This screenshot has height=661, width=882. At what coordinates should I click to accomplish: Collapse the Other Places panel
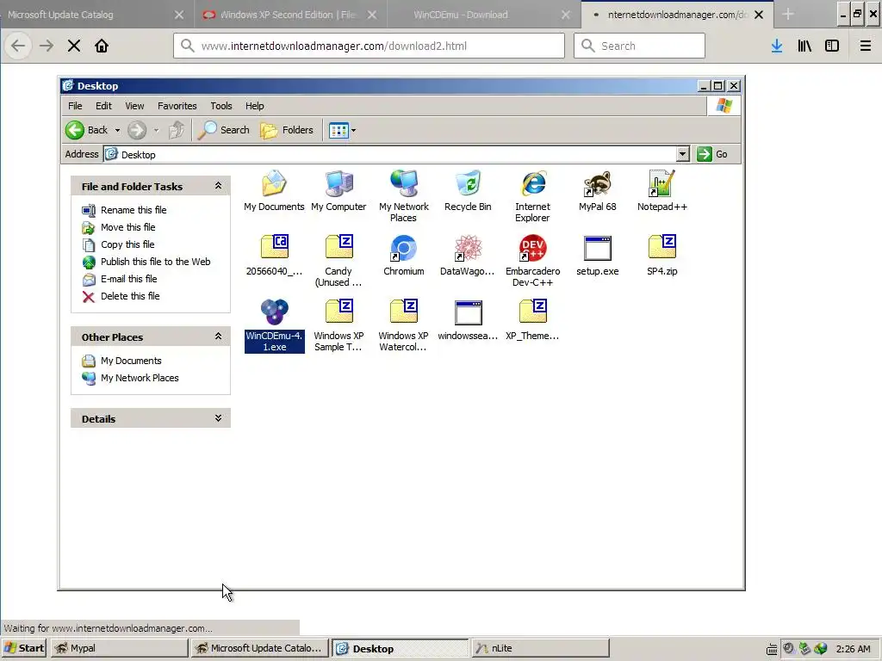(218, 337)
